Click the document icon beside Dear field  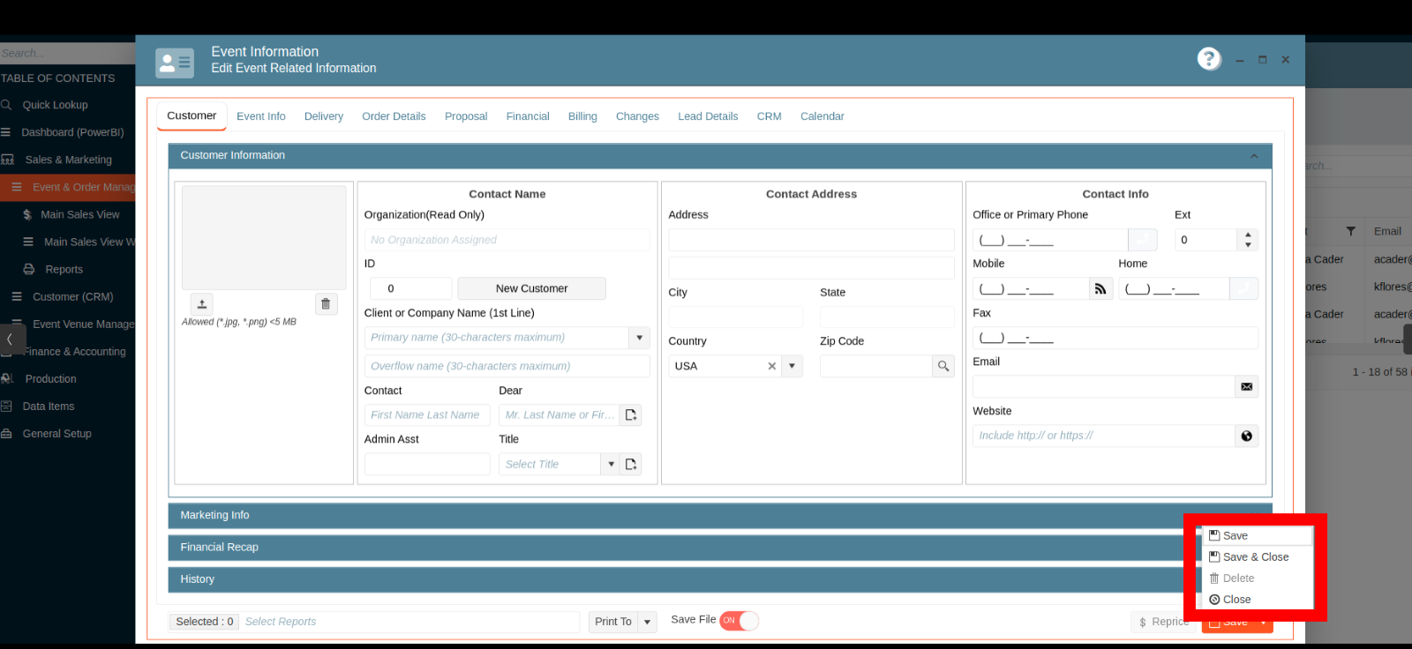(630, 414)
